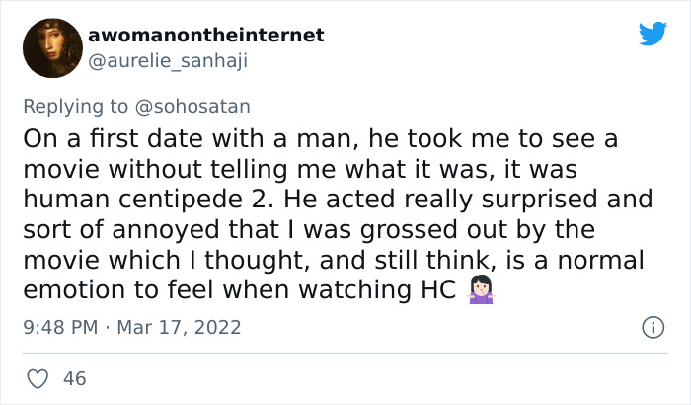Like the tweet with the heart icon

point(39,377)
